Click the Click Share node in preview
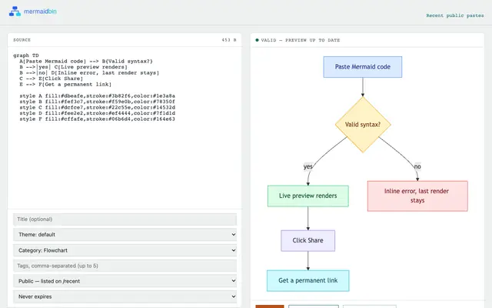This screenshot has height=308, width=492. pyautogui.click(x=307, y=240)
